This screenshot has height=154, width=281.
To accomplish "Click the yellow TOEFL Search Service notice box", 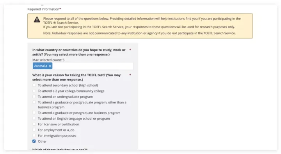I will pyautogui.click(x=140, y=26).
